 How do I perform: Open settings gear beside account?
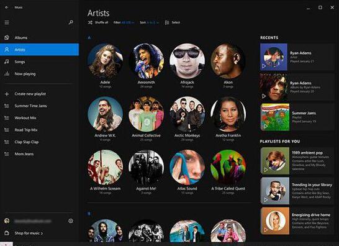click(x=71, y=221)
